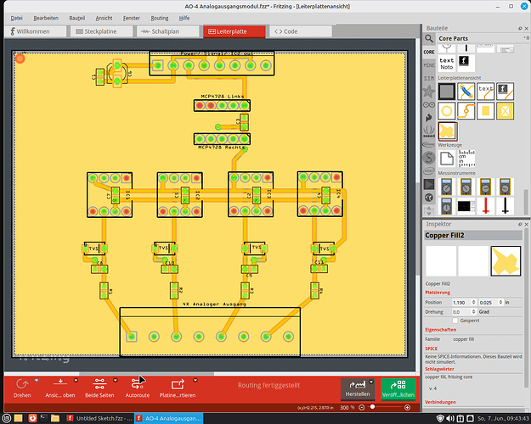The height and width of the screenshot is (424, 531).
Task: Select the MINE parts bin
Action: click(x=429, y=65)
